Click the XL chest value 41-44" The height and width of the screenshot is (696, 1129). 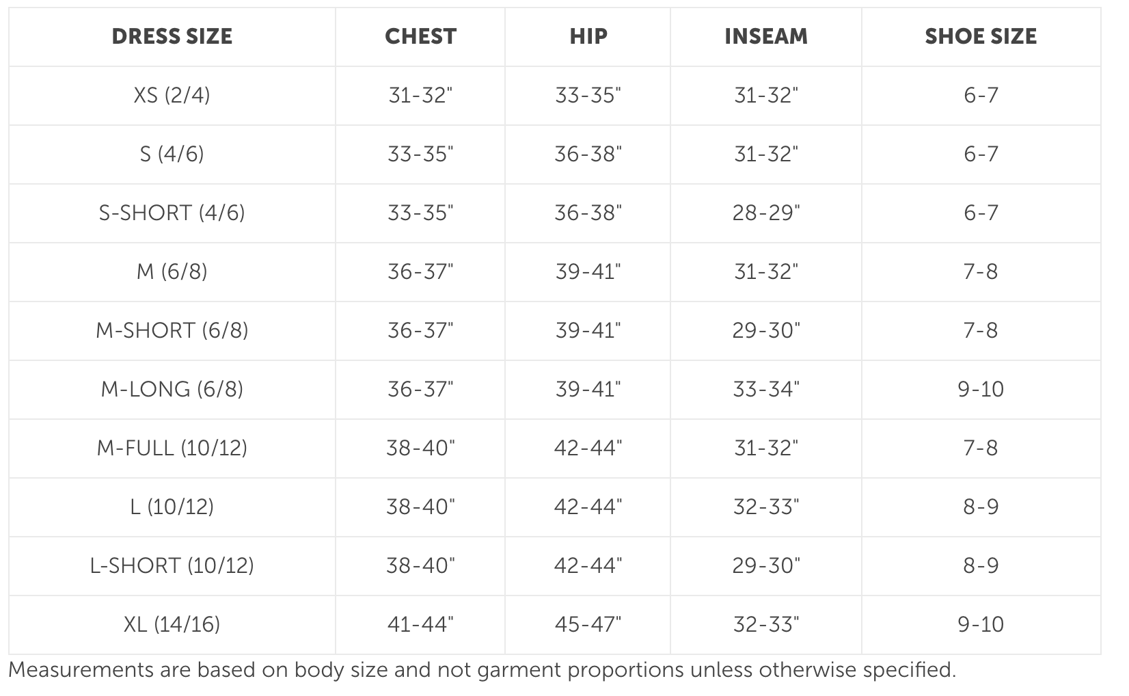pyautogui.click(x=420, y=624)
